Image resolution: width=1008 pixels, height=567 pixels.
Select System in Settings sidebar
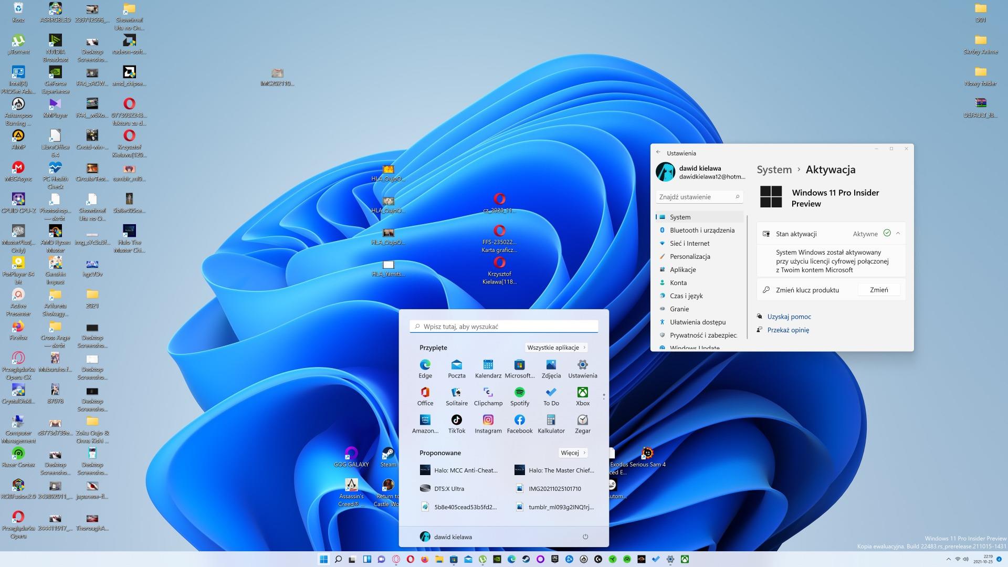click(x=699, y=217)
